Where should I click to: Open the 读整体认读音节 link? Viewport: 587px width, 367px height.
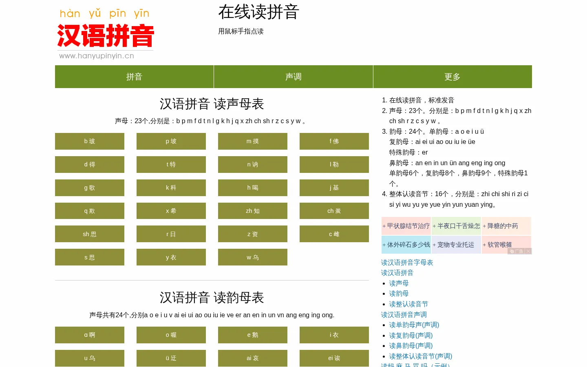point(409,304)
